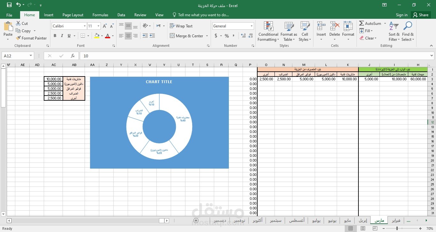The height and width of the screenshot is (232, 436).
Task: Increase the indent
Action: coord(152,36)
